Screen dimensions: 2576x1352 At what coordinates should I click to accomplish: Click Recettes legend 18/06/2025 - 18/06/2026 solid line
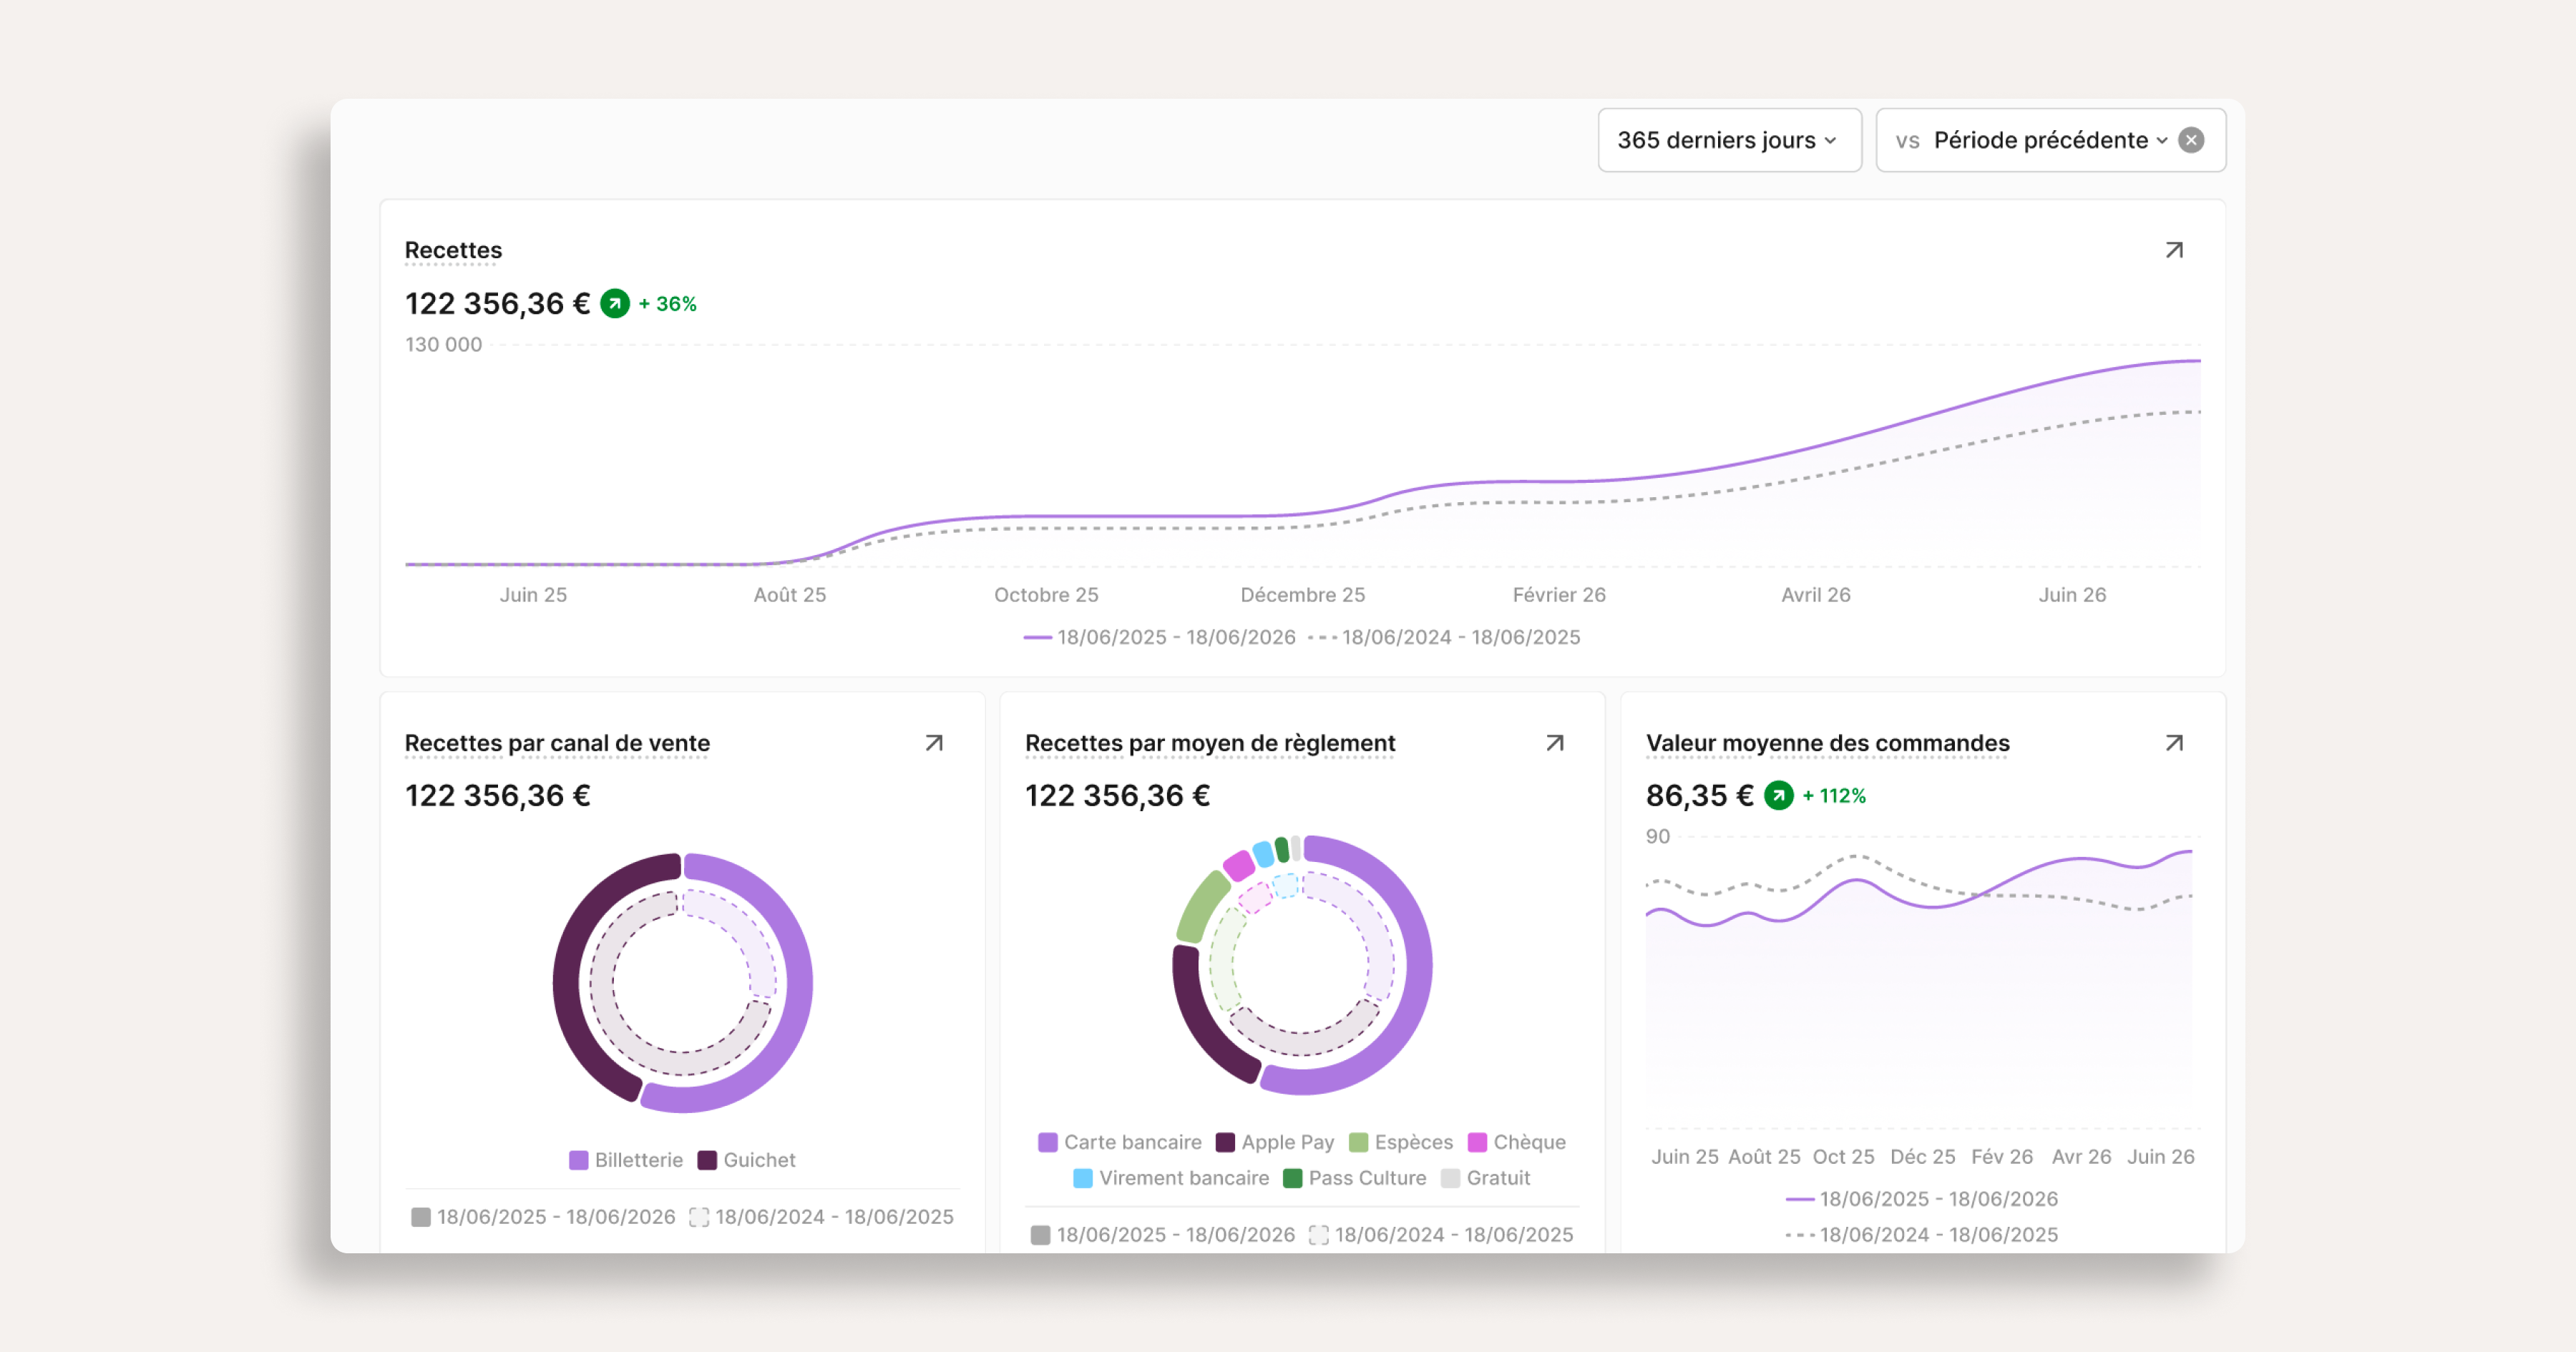[x=1159, y=637]
